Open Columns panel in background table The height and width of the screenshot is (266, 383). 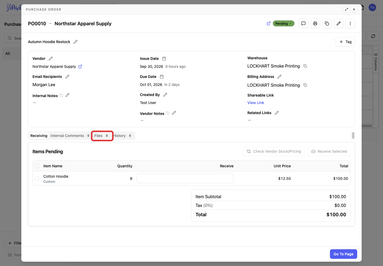tap(376, 62)
